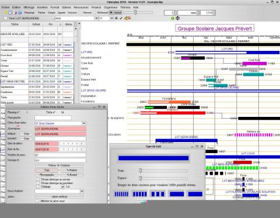The image size is (280, 218).
Task: Click the save disk icon in the toolbar
Action: point(10,12)
